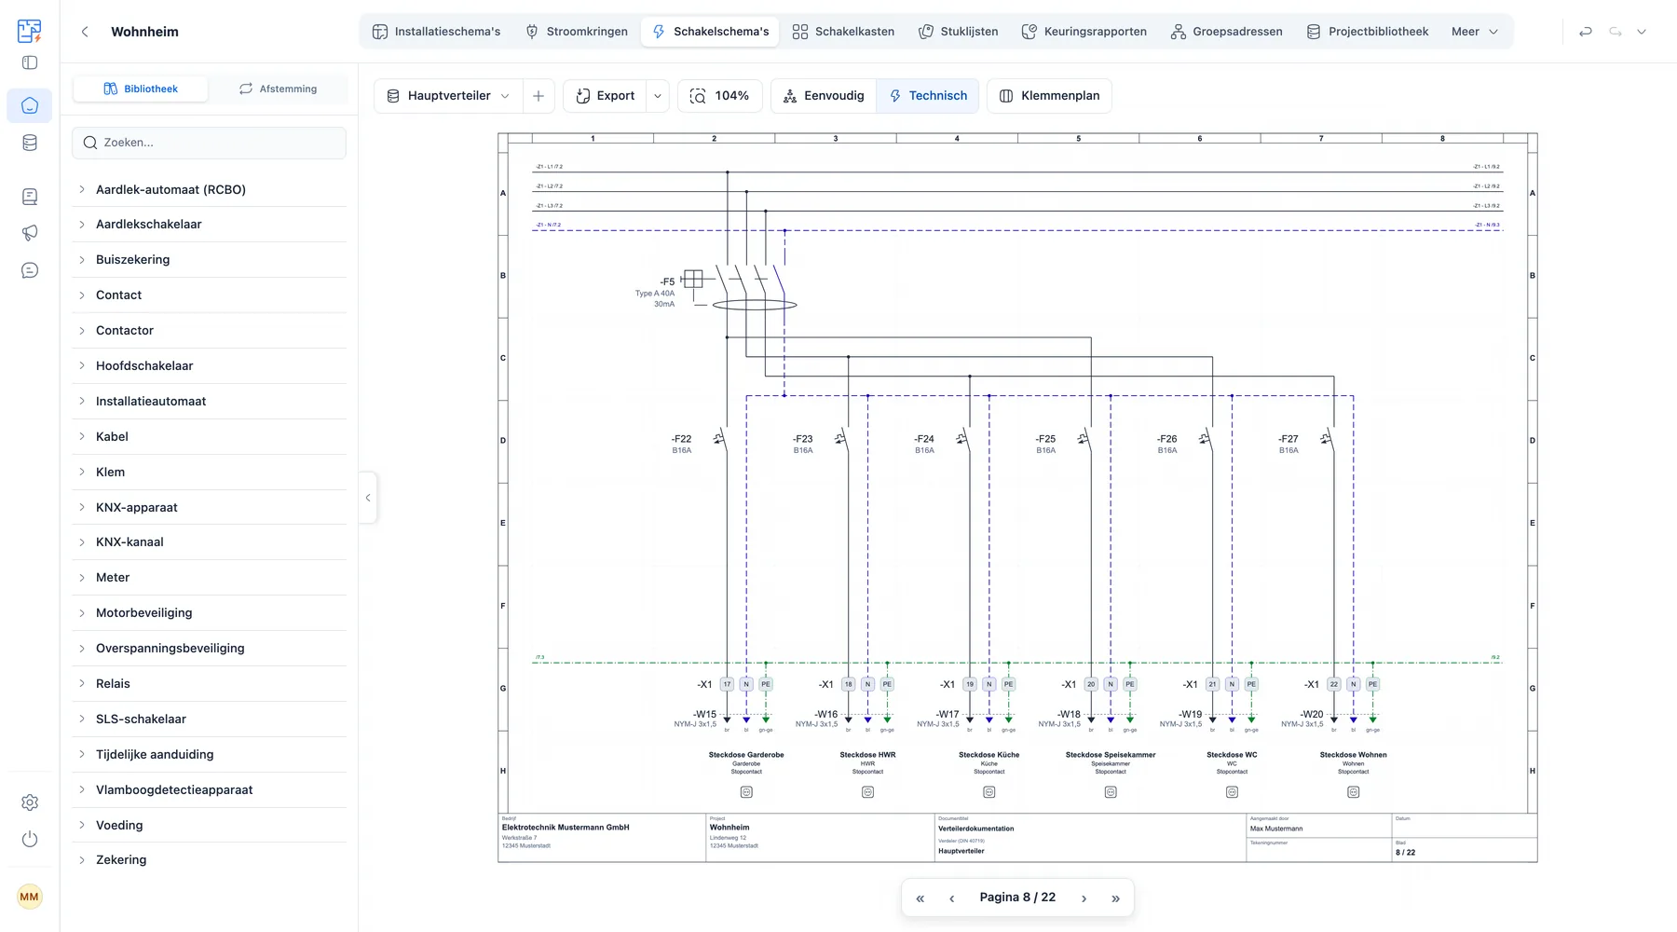Click the app logo icon at top of sidebar
1677x932 pixels.
click(x=30, y=31)
